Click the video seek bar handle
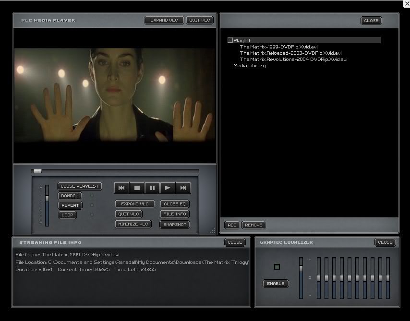410x321 pixels. [37, 171]
